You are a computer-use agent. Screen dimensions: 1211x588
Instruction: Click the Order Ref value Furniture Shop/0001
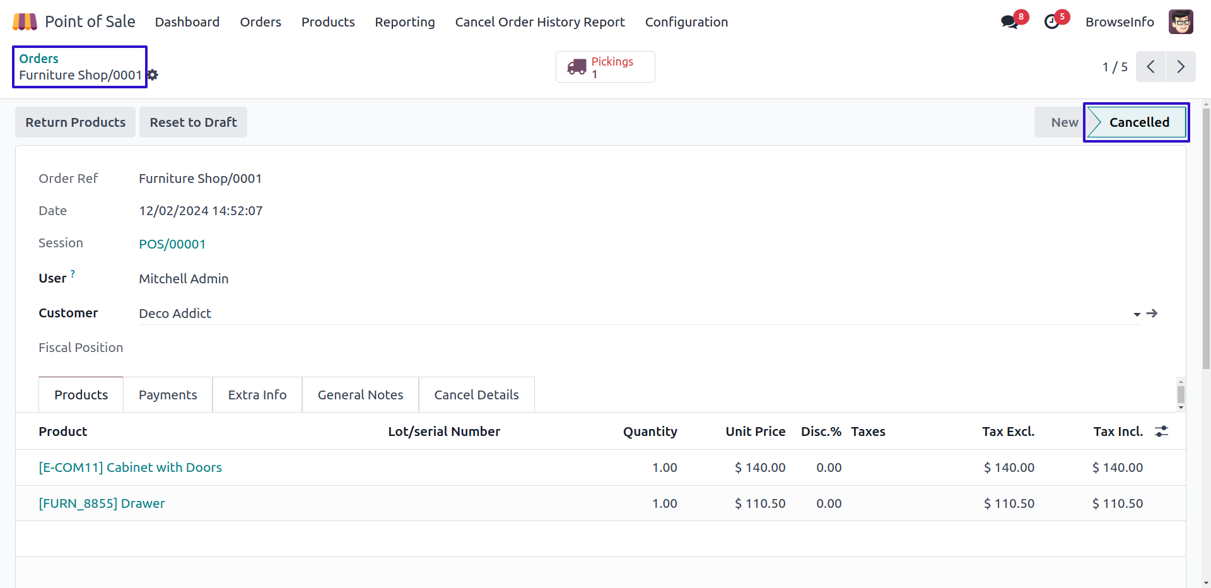click(x=200, y=179)
